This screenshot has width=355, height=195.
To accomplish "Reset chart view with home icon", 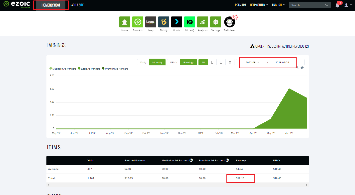I will click(302, 68).
